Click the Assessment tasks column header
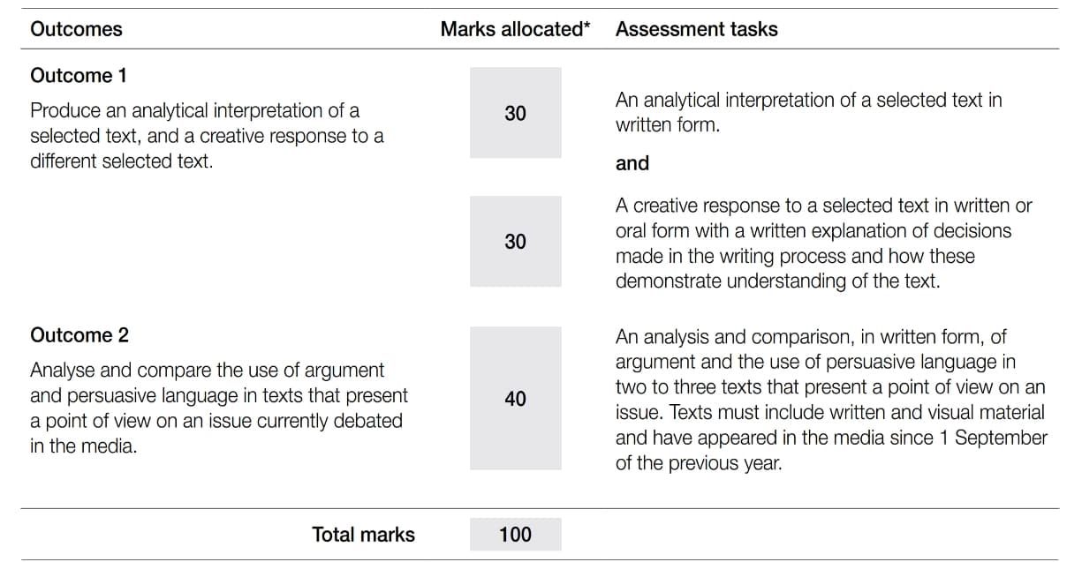Screen dimensions: 1082x562 (x=697, y=29)
